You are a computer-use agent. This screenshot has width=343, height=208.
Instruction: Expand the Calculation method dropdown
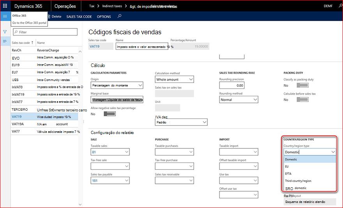pos(191,79)
